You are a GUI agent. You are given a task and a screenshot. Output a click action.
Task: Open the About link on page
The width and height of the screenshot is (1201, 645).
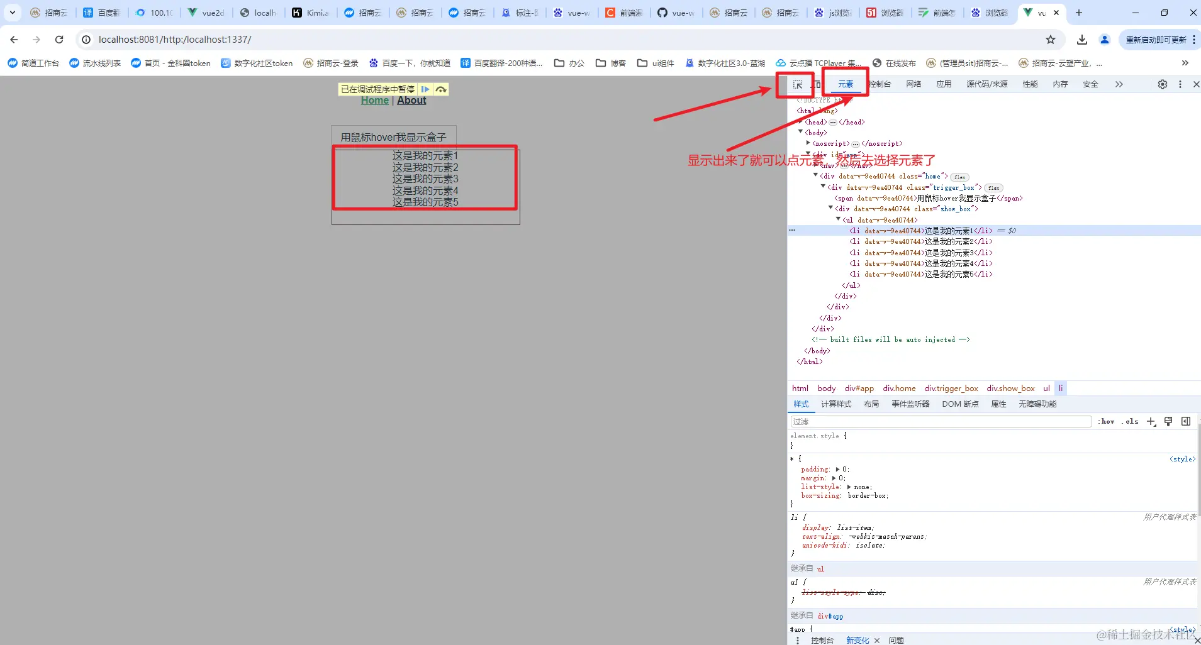pos(411,101)
